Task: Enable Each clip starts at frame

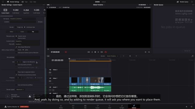Action: click(x=16, y=64)
